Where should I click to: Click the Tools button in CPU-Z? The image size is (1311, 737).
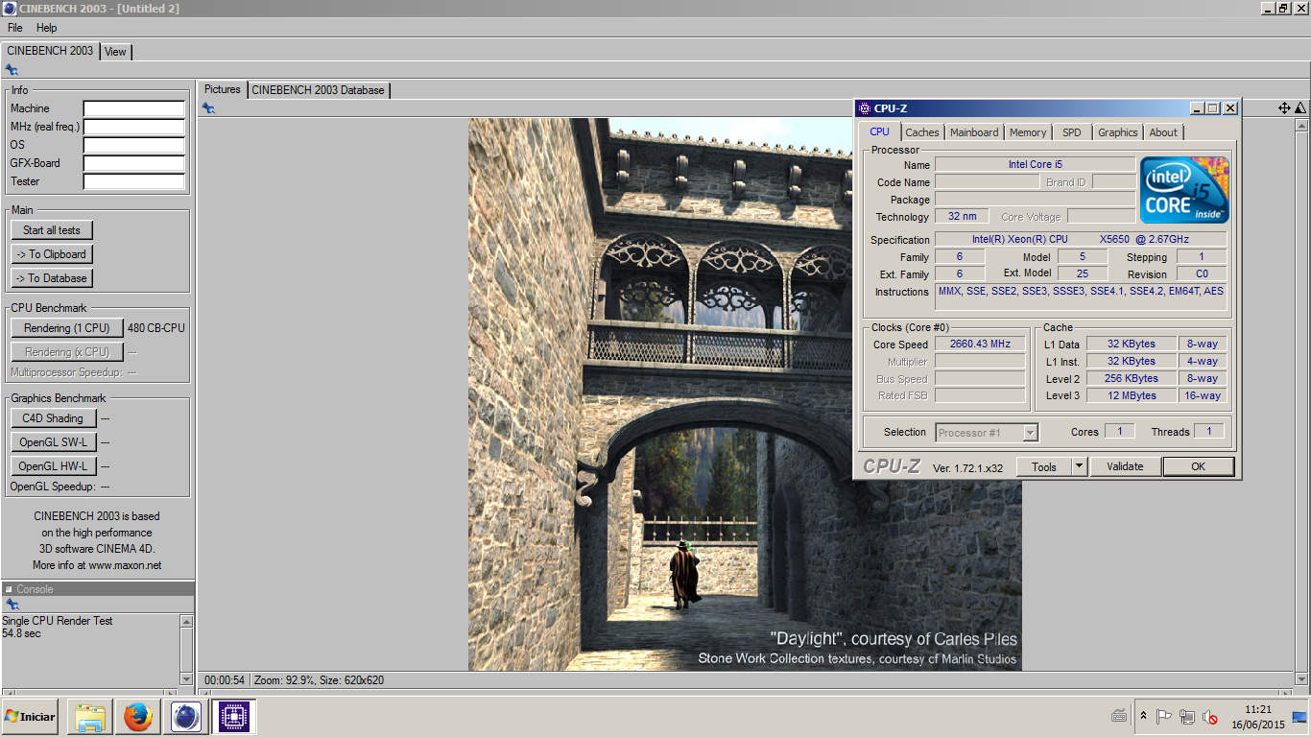(x=1044, y=466)
